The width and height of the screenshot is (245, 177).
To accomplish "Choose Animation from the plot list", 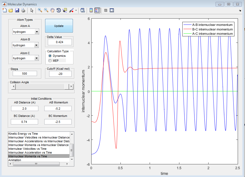I will tap(15, 160).
